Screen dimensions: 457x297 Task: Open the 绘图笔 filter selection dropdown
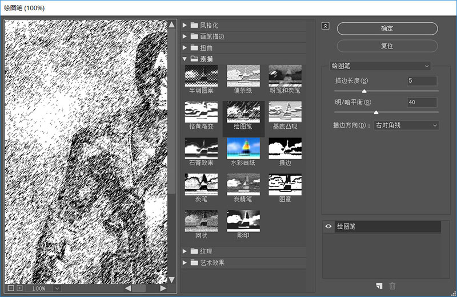coord(380,66)
